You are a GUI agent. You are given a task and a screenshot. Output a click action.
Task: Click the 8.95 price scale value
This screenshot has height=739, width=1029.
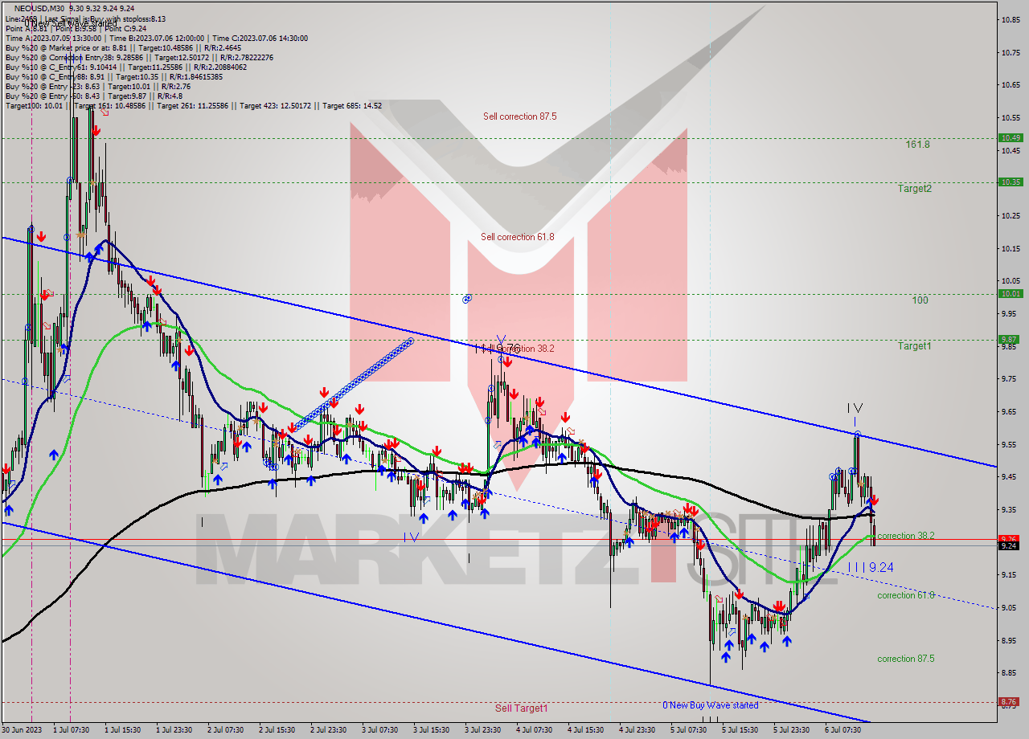pyautogui.click(x=1011, y=640)
